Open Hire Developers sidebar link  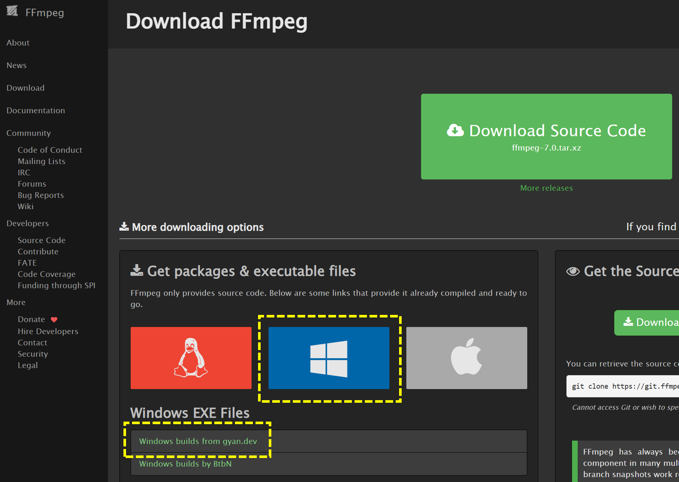click(48, 332)
